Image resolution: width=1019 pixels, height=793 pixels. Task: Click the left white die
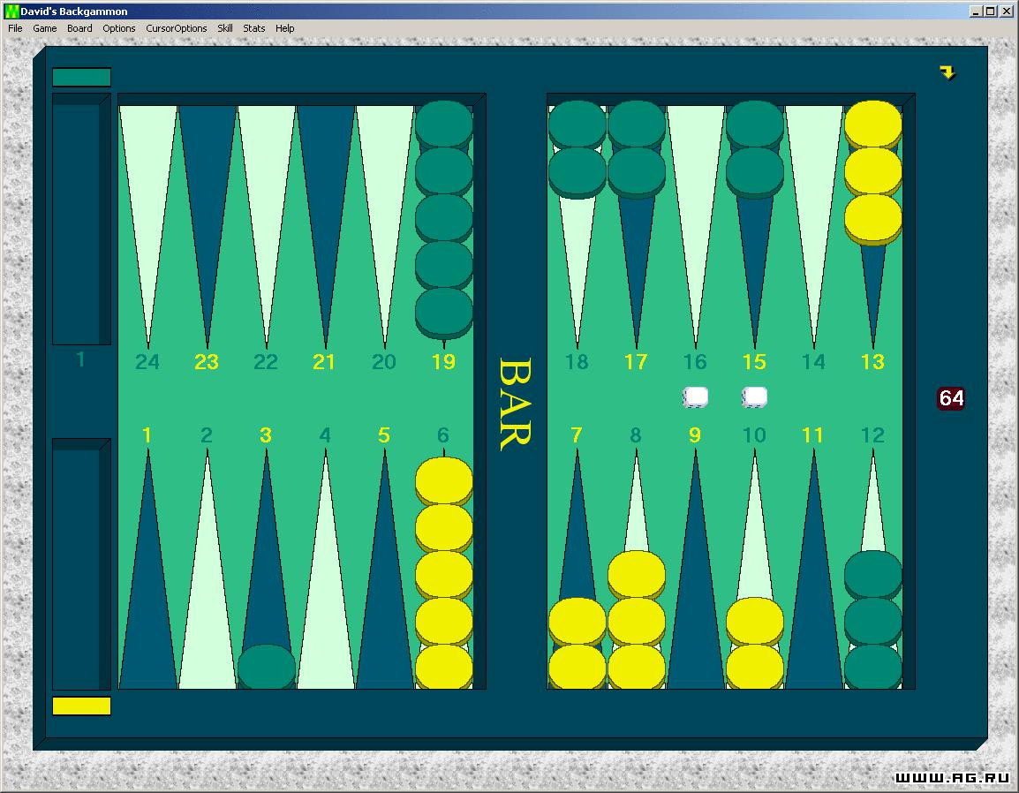click(x=695, y=397)
